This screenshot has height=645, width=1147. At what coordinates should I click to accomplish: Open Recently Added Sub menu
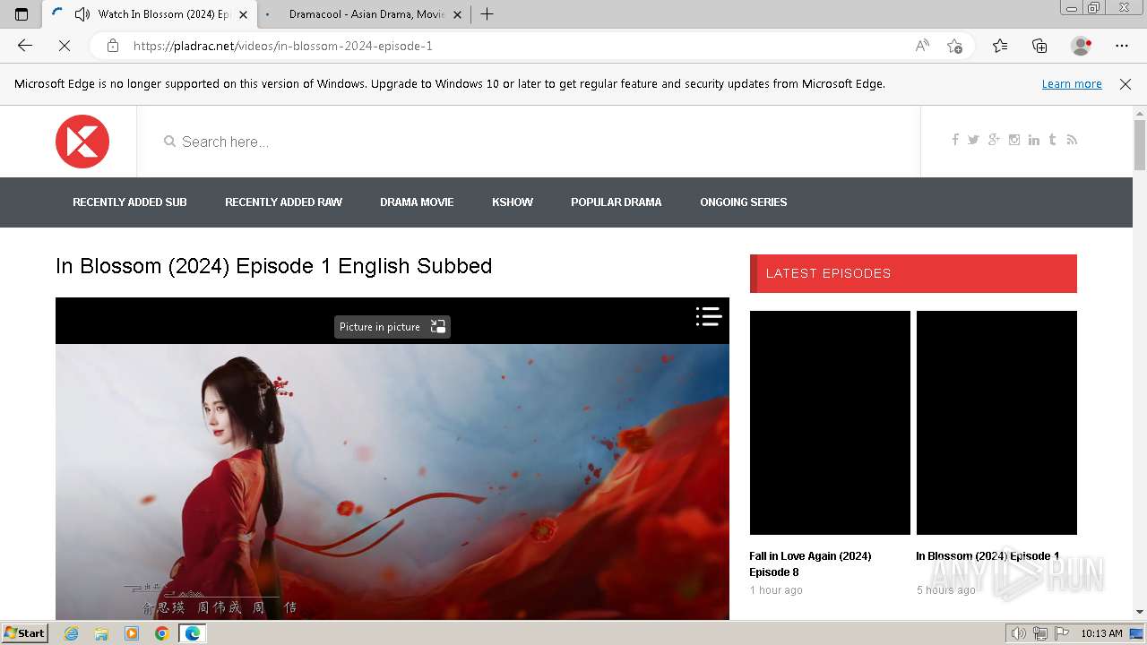pyautogui.click(x=130, y=202)
